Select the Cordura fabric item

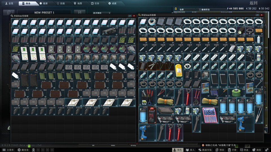(x=165, y=110)
